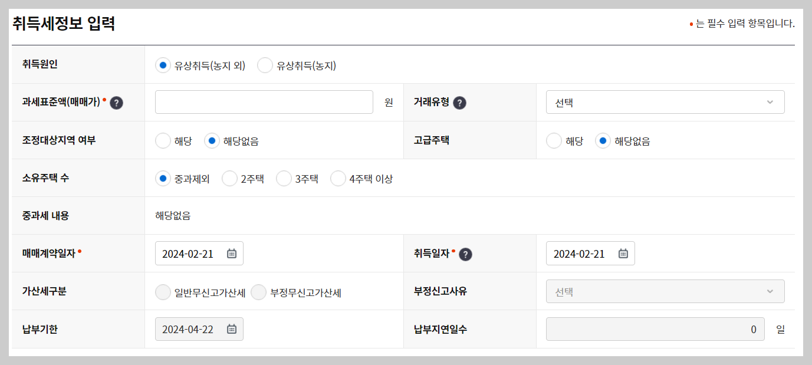
Task: Select the 부정무신고가산세 penalty option
Action: pos(258,291)
